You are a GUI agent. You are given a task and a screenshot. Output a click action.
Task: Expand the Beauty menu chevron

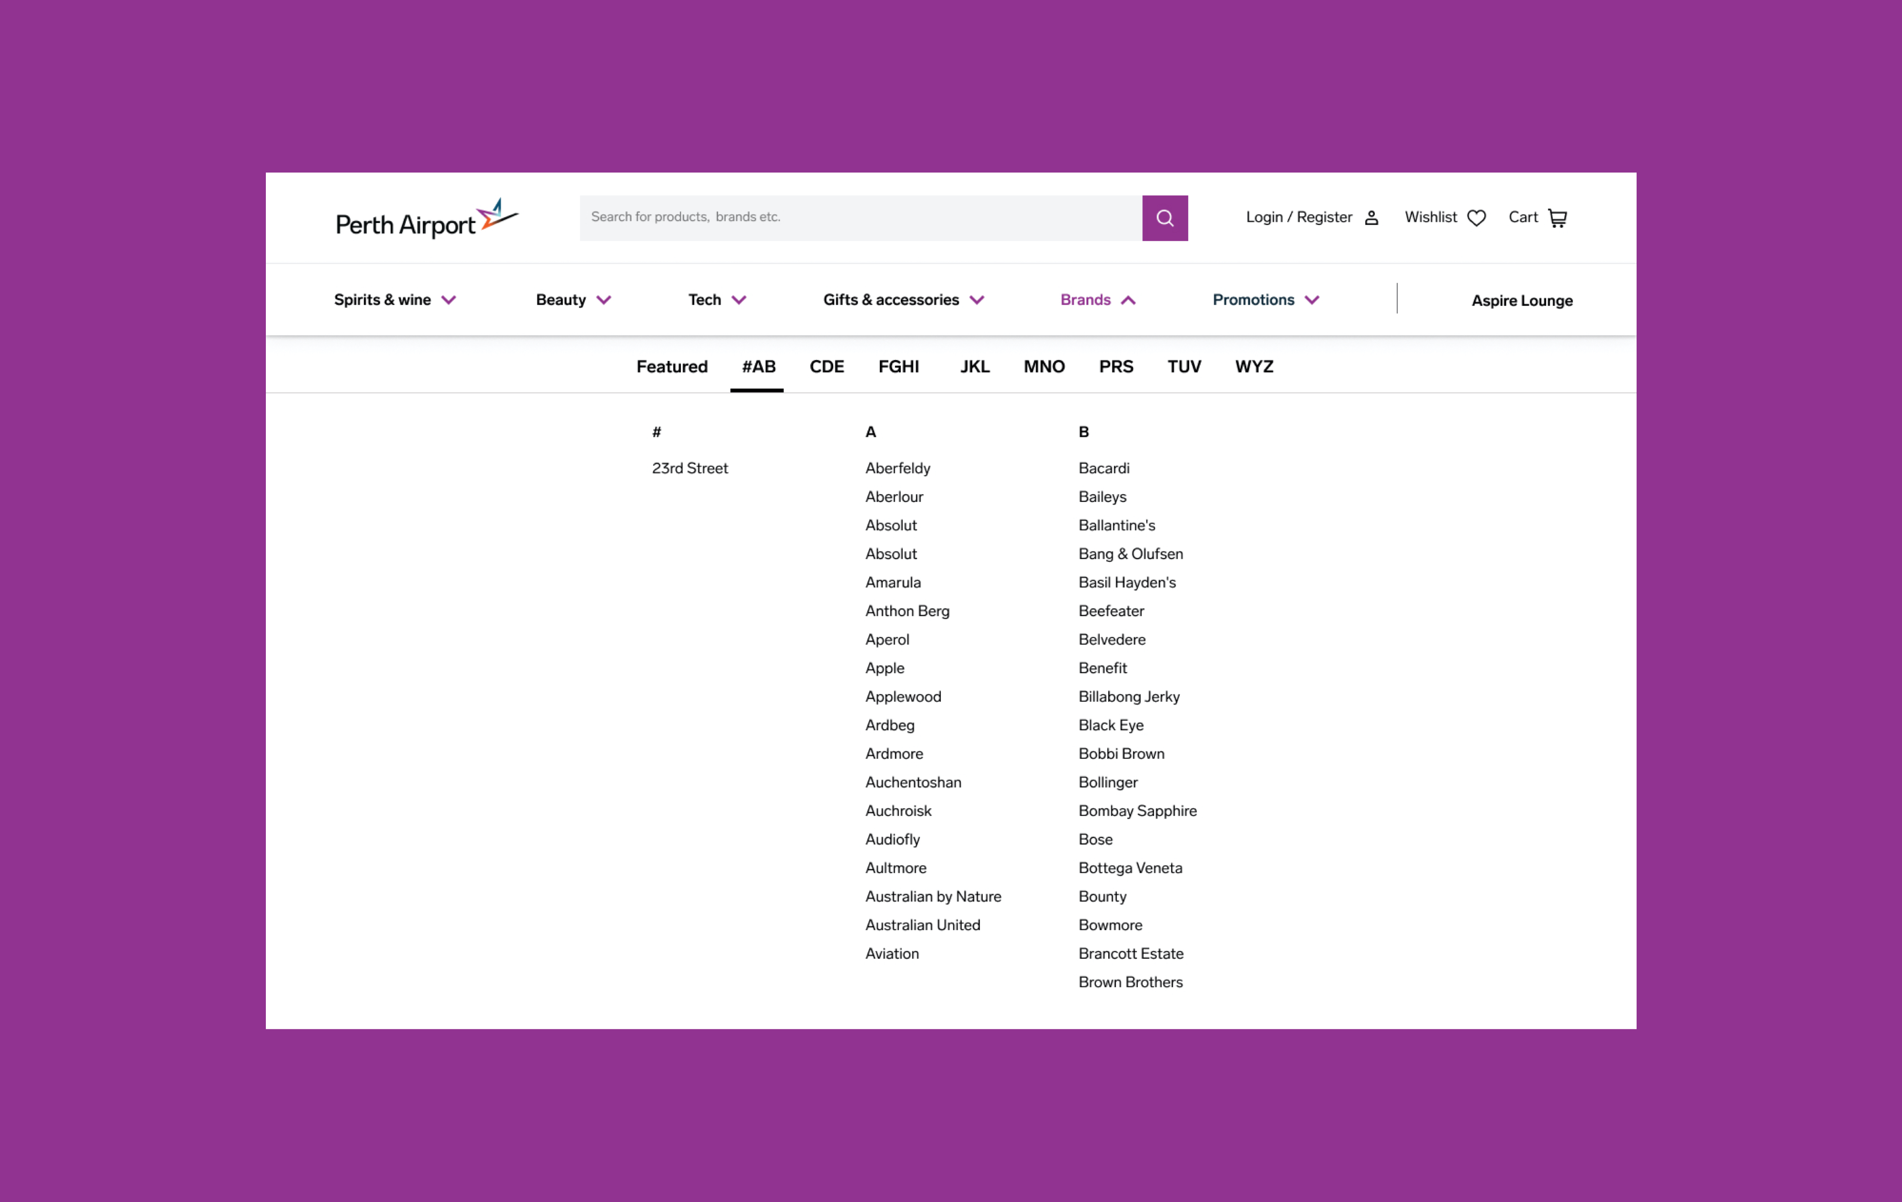point(603,300)
